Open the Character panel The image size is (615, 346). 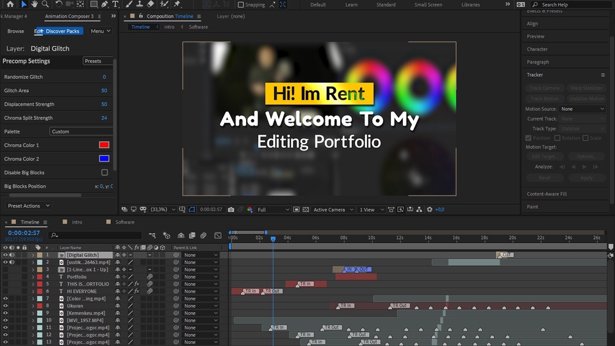537,49
